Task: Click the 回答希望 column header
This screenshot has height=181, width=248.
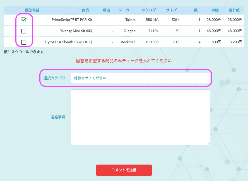Action: [32, 10]
